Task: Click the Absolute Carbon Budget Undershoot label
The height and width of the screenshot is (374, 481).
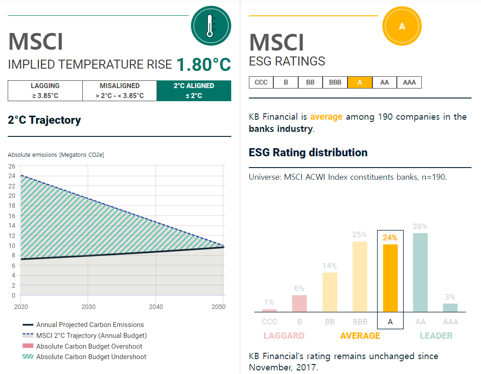Action: coord(91,357)
